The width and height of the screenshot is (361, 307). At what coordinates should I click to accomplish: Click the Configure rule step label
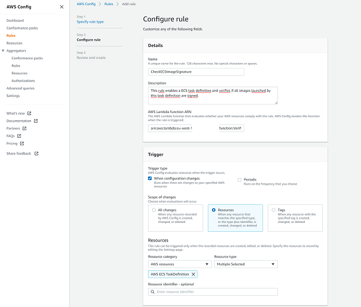[x=88, y=40]
